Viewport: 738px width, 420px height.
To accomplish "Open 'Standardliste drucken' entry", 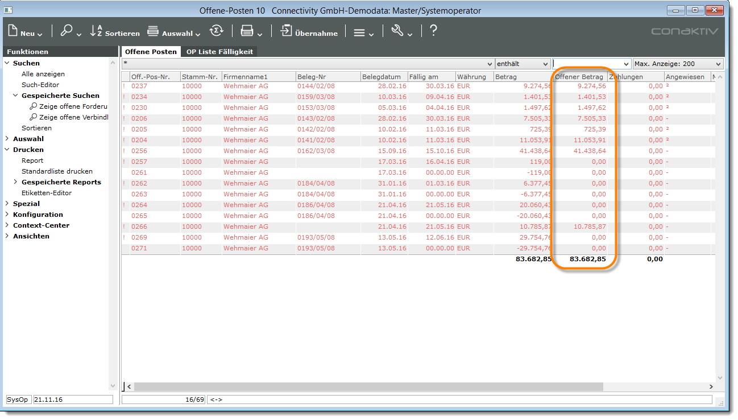I will click(x=57, y=171).
